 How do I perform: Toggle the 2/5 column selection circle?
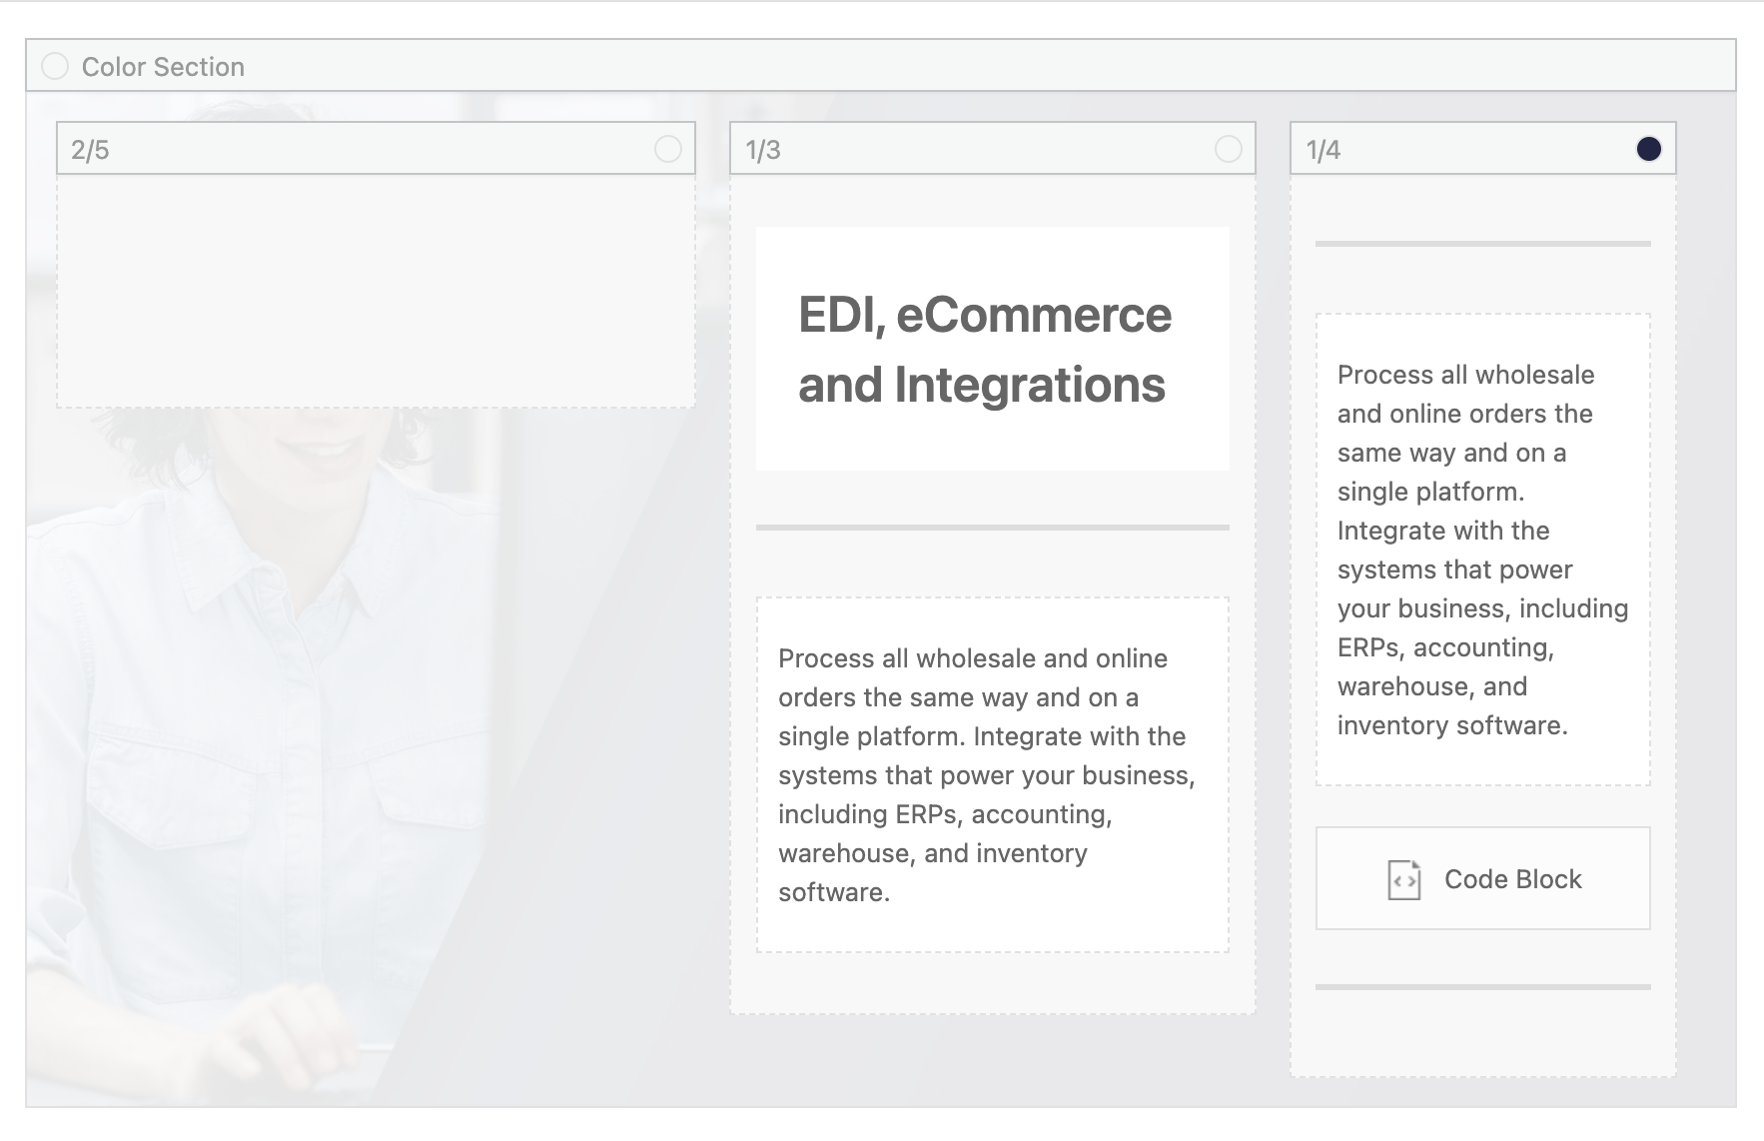pos(667,149)
